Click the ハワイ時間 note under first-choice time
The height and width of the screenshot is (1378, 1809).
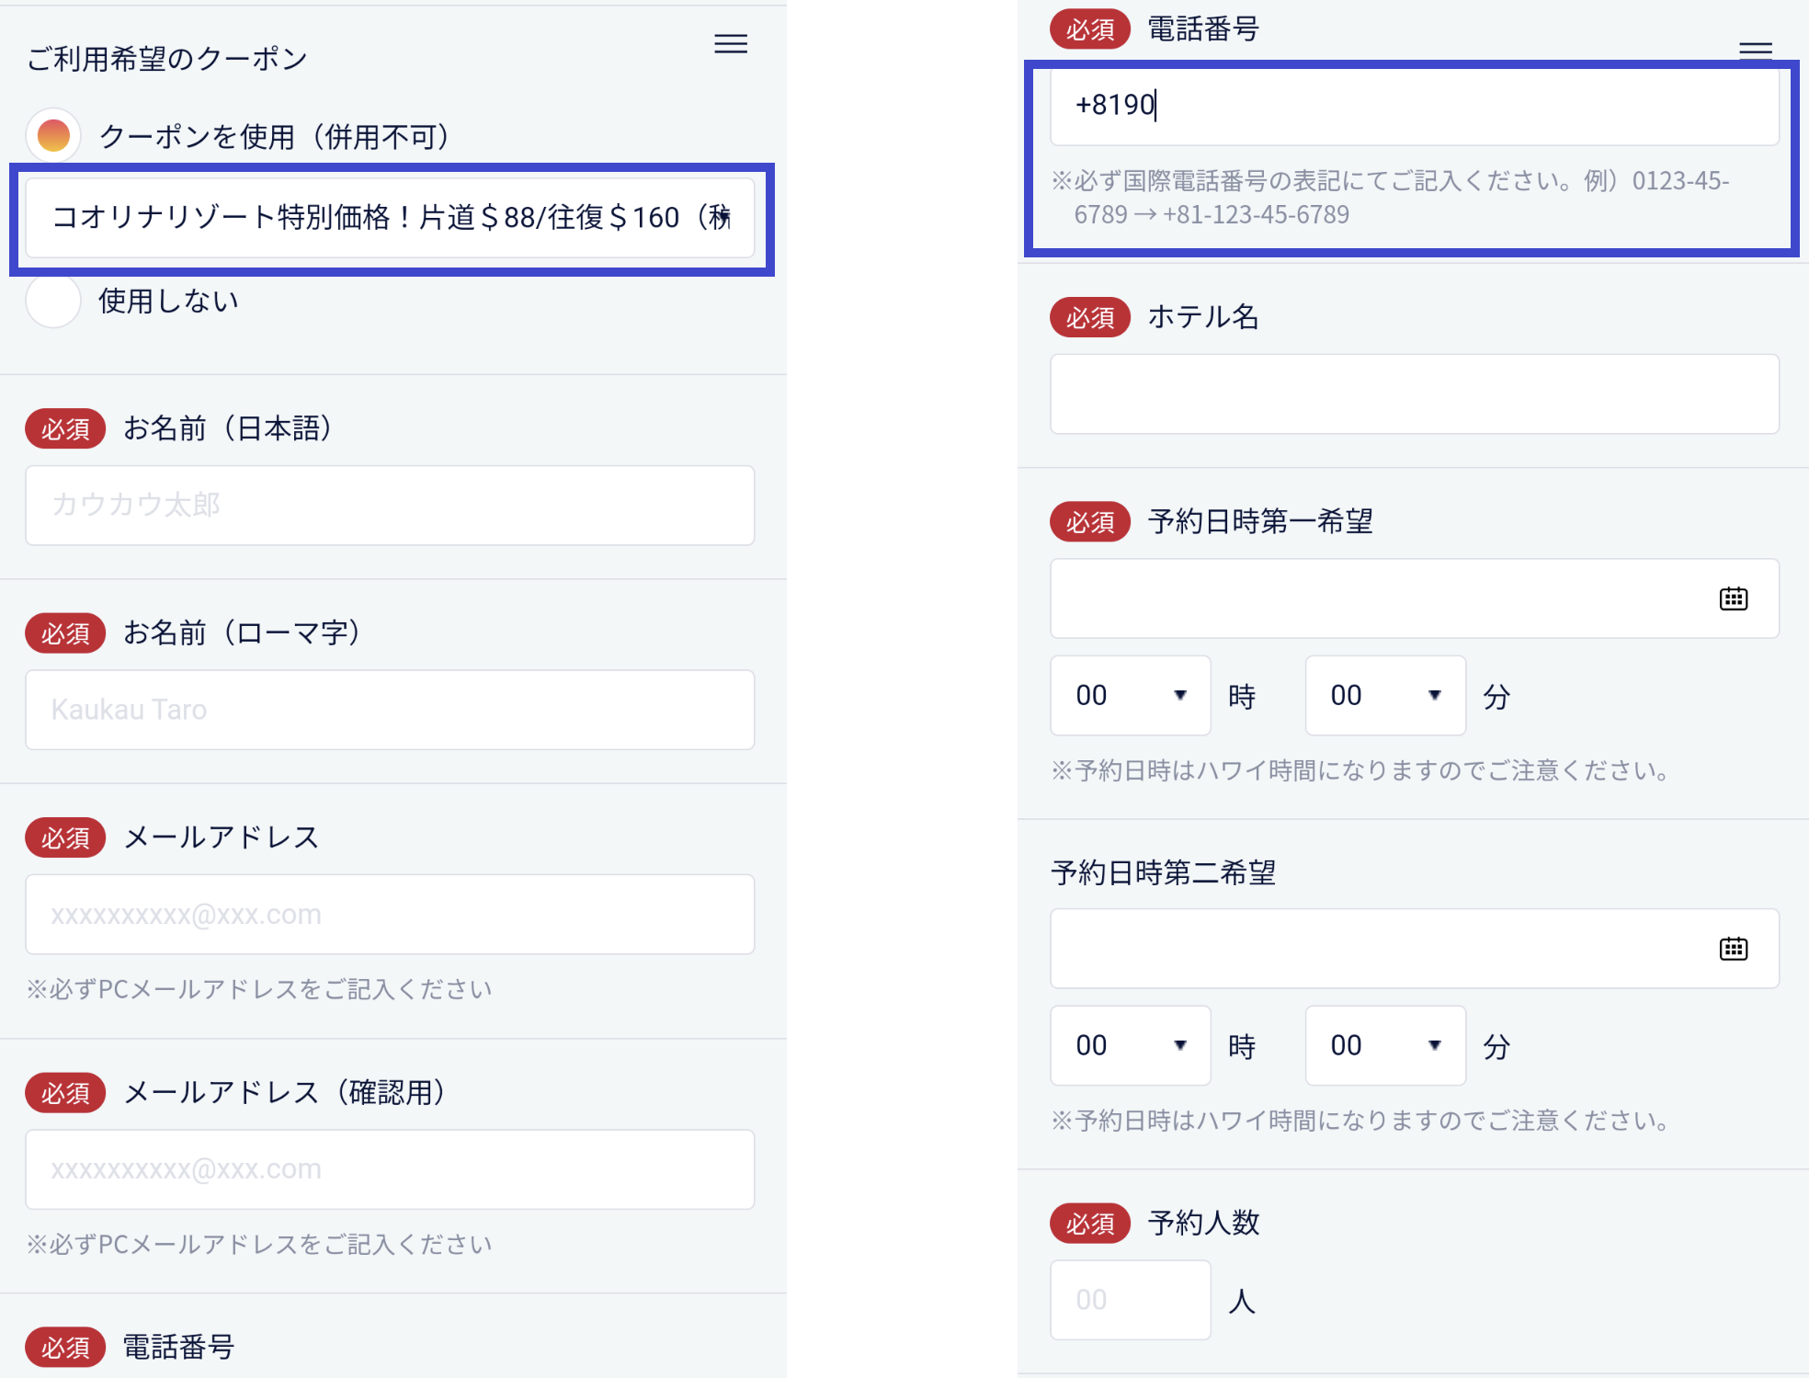tap(1360, 770)
